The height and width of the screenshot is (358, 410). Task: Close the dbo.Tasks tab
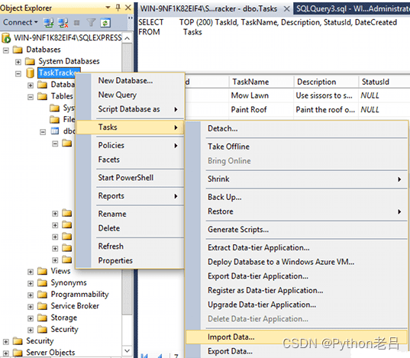click(x=286, y=9)
